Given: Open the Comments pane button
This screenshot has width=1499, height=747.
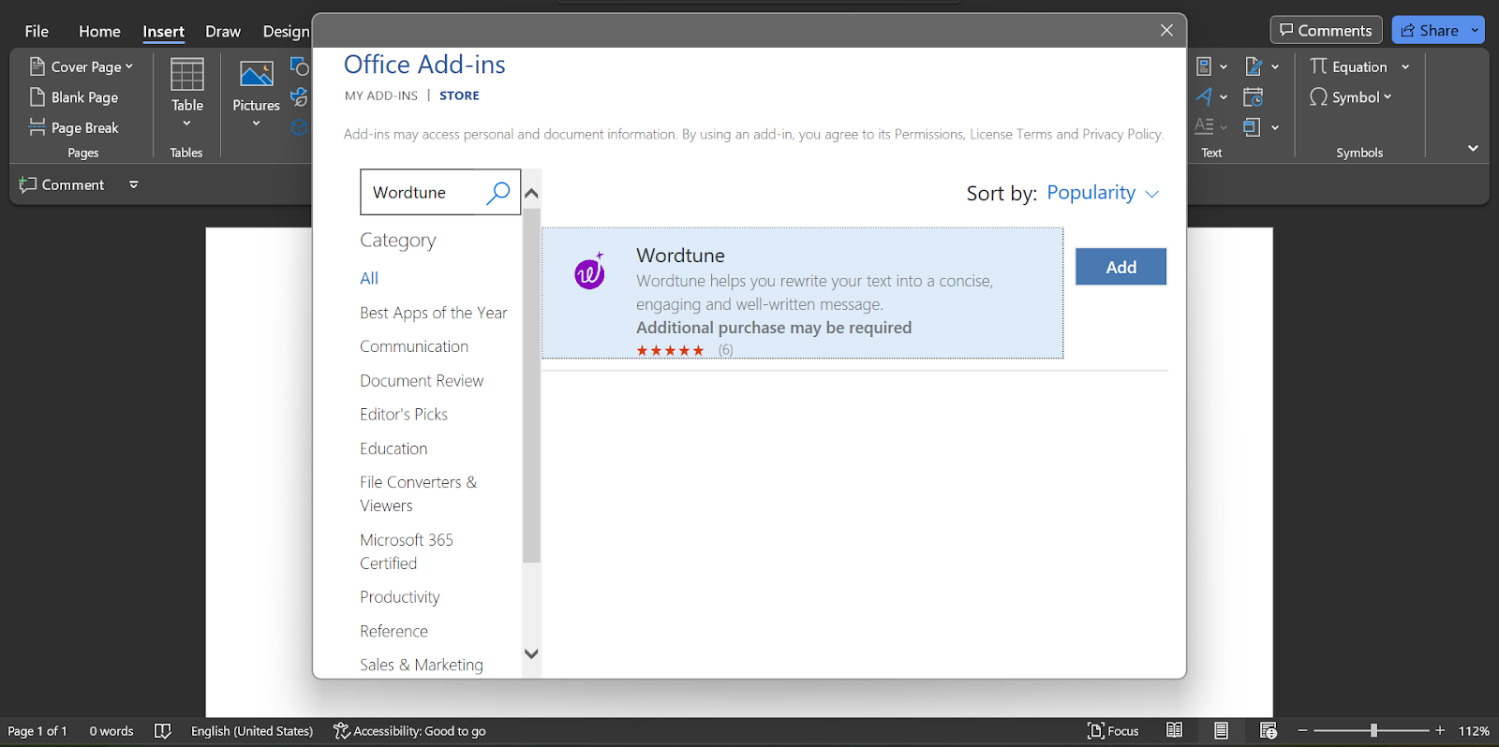Looking at the screenshot, I should pos(1326,30).
